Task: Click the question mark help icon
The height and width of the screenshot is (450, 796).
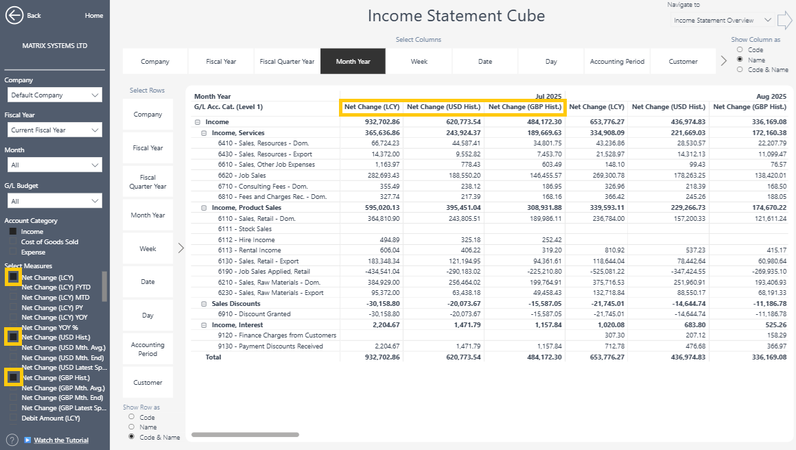Action: [12, 440]
